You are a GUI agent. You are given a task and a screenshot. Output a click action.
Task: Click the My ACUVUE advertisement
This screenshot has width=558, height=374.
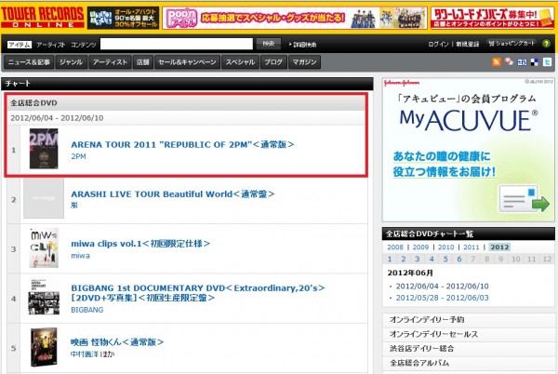tap(469, 150)
